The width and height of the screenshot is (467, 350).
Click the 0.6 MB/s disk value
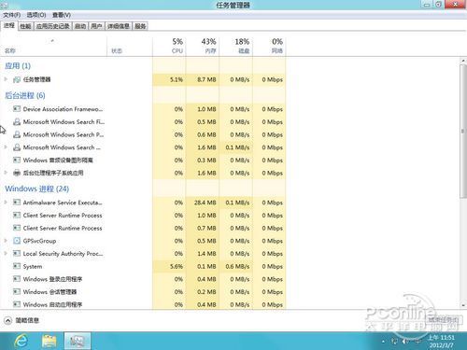pyautogui.click(x=237, y=266)
